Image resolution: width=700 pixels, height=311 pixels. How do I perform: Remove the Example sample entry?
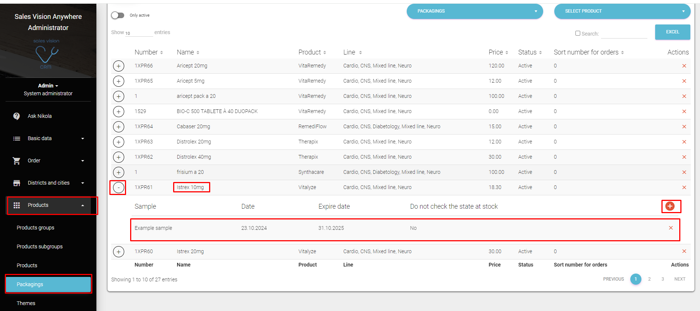[670, 228]
